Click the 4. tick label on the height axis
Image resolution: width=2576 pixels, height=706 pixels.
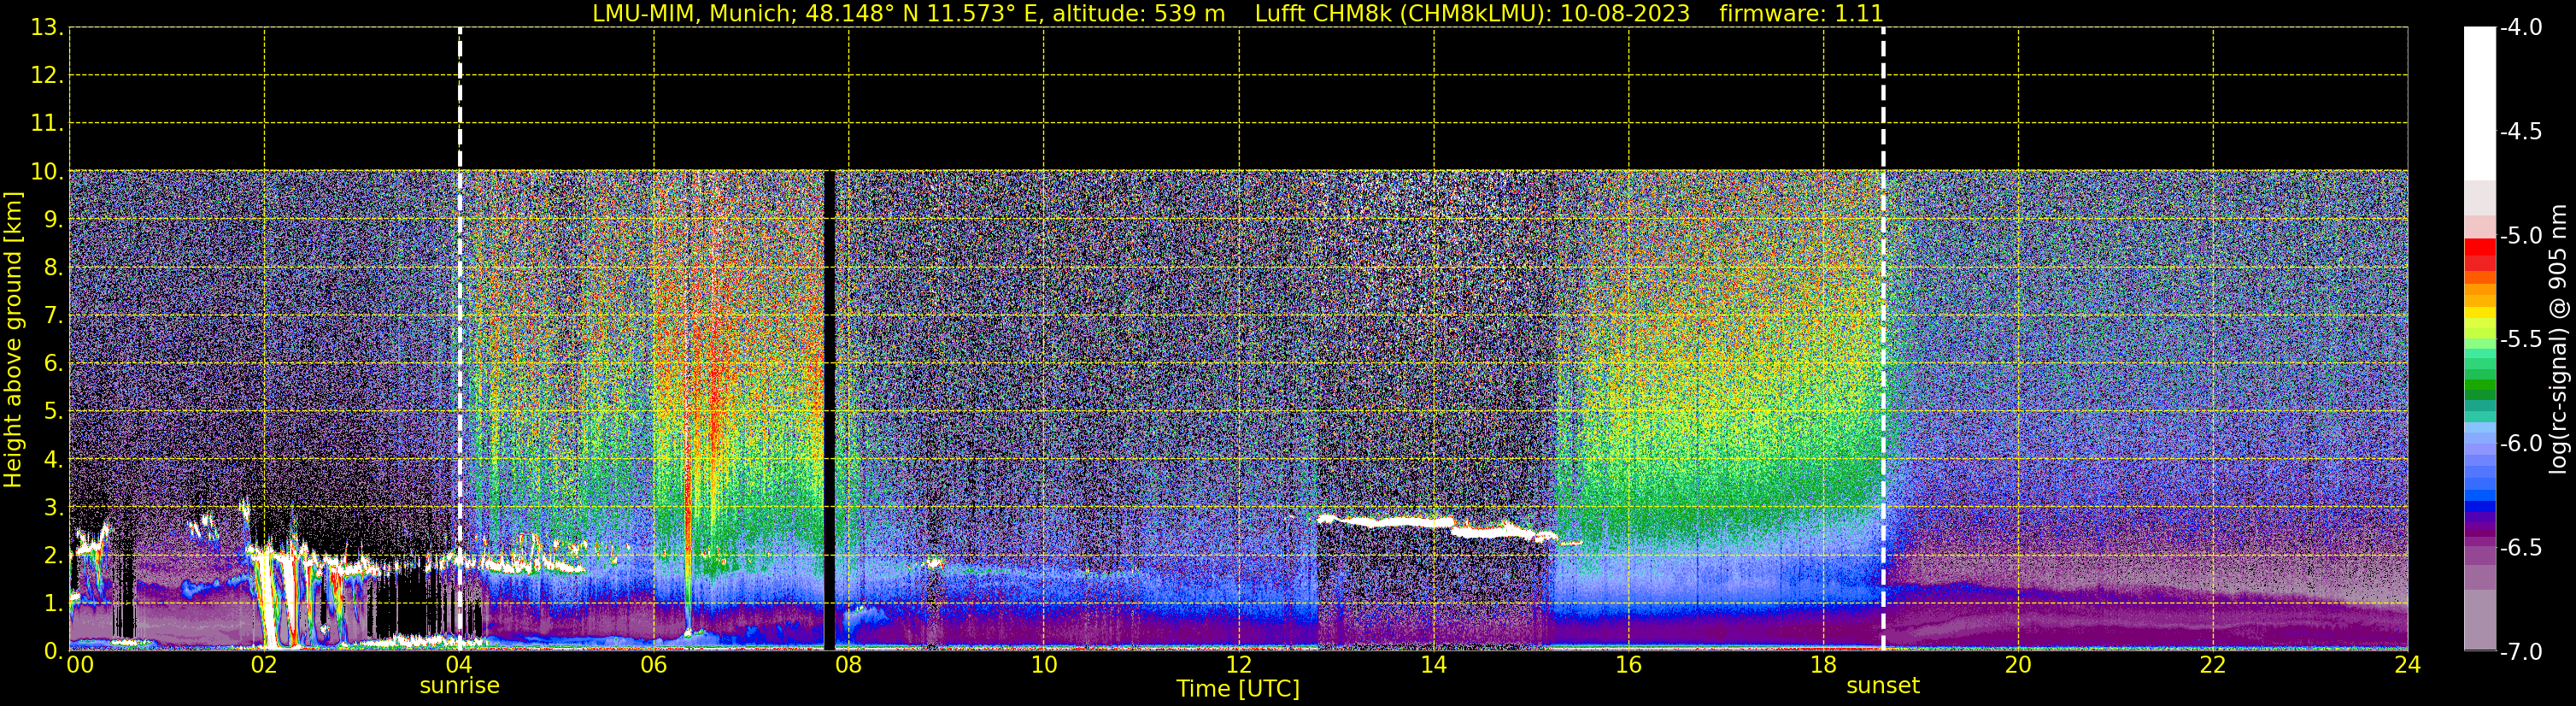pos(53,460)
